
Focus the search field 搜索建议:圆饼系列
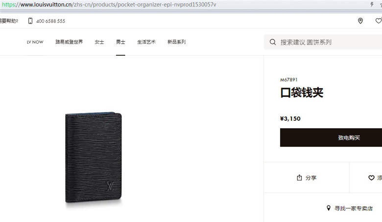[323, 42]
